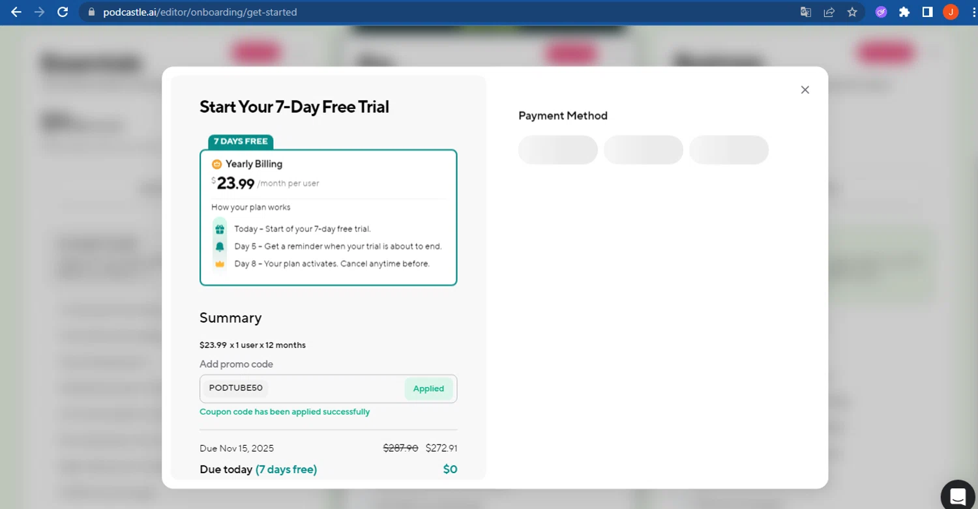Click the gift icon next to Today
978x509 pixels.
220,229
